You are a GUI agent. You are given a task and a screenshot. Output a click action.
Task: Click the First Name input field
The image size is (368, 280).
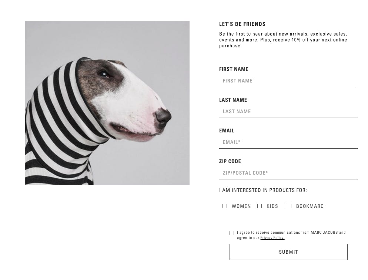point(288,81)
